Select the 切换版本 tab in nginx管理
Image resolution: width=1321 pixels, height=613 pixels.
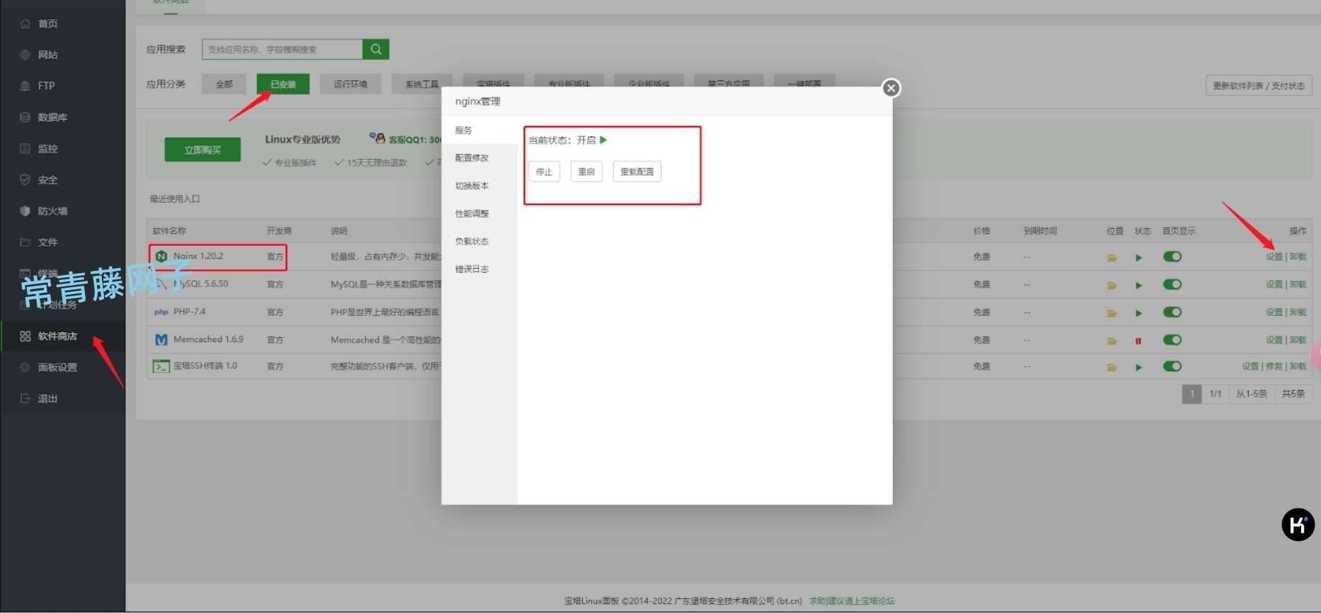click(x=480, y=185)
